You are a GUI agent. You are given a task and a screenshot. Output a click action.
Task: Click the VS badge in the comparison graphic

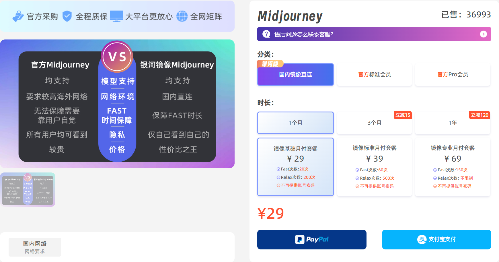(x=117, y=56)
